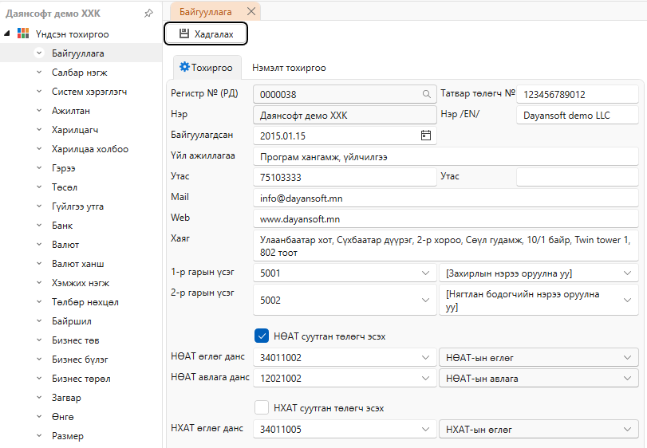
Task: Open Гүйлгээ утга in the sidebar
Action: [77, 206]
